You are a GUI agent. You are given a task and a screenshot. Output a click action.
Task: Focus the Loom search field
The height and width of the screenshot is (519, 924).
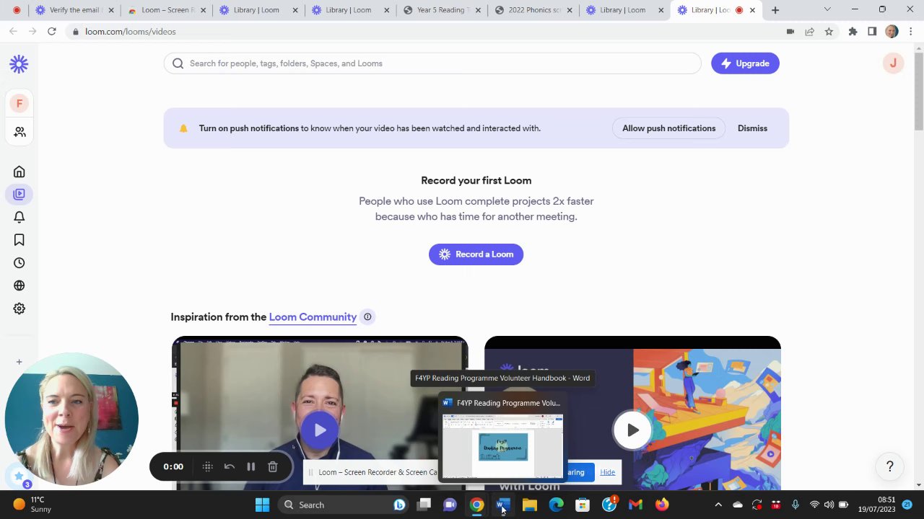(x=432, y=63)
